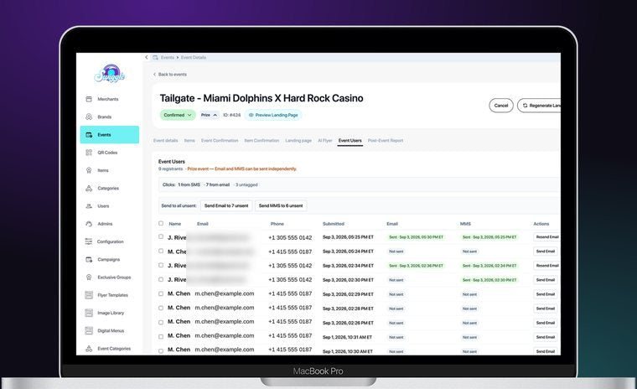Open Preview Landing Page
This screenshot has width=637, height=389.
(273, 115)
